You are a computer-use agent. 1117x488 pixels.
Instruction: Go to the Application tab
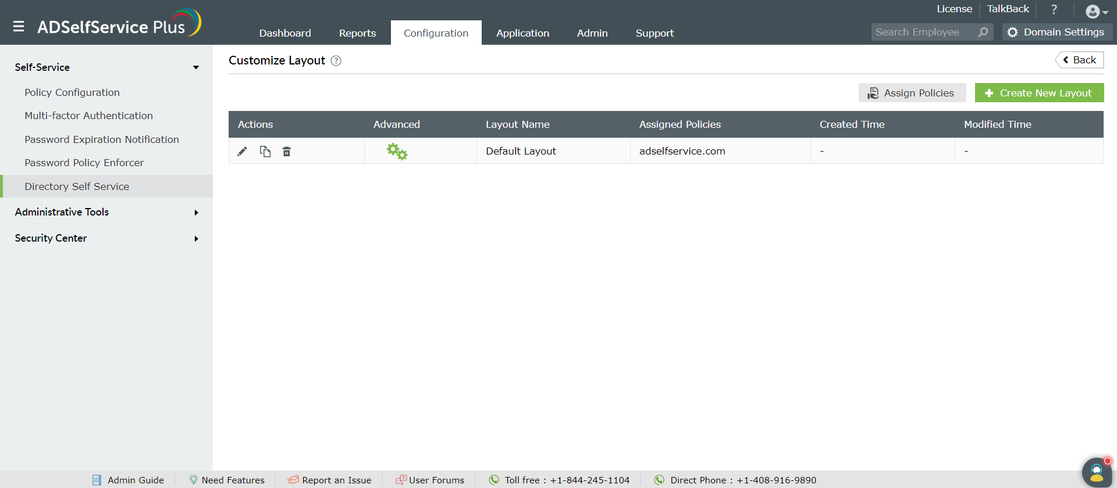point(522,33)
